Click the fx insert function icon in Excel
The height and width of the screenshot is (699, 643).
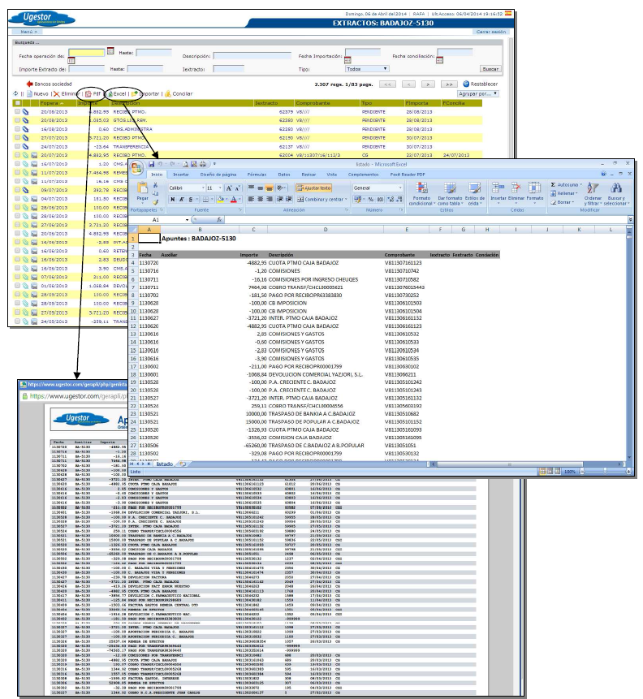click(219, 220)
